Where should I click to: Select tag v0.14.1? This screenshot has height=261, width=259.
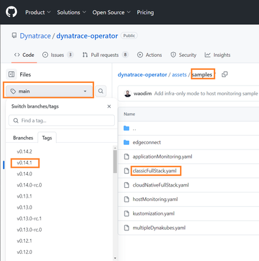[24, 162]
